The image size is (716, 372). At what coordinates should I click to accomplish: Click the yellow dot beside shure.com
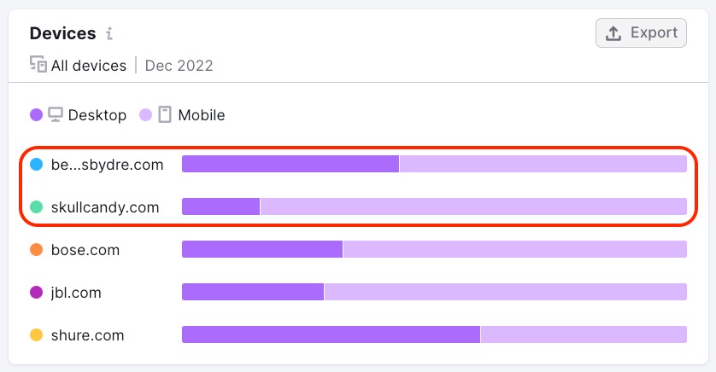(36, 335)
